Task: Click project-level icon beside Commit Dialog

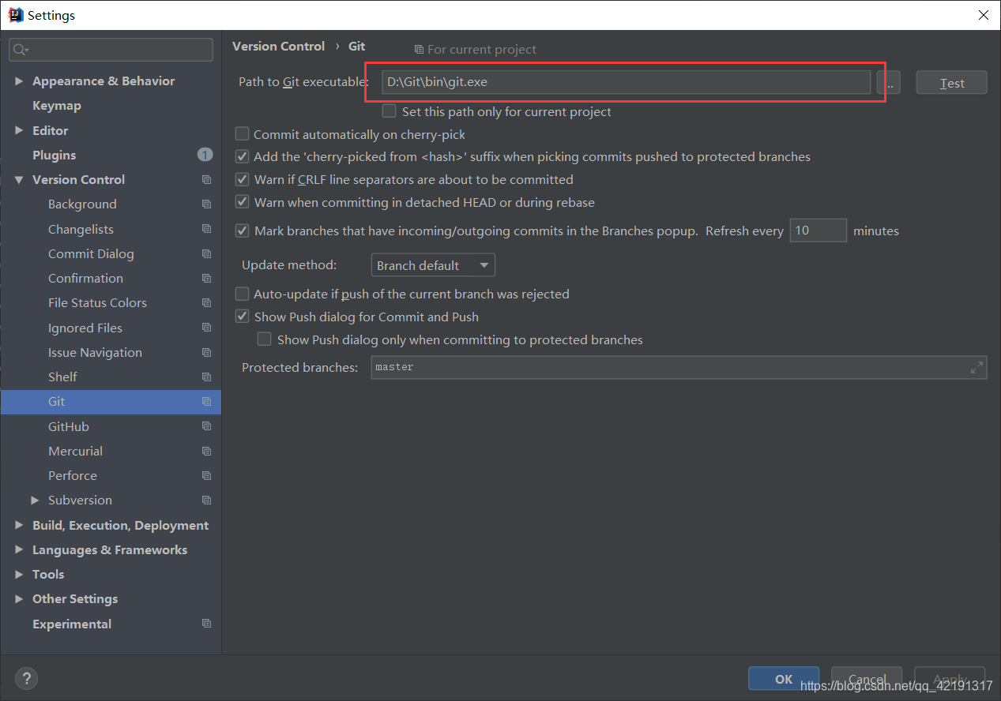Action: coord(206,254)
